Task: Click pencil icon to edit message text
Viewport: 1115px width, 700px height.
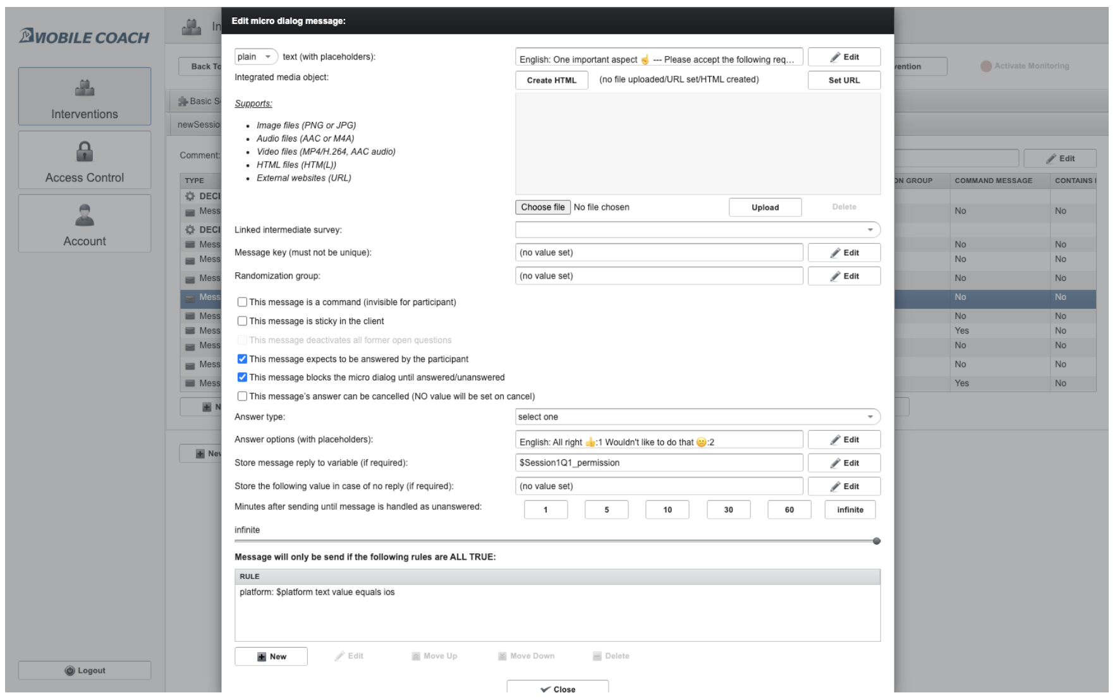Action: coord(835,57)
